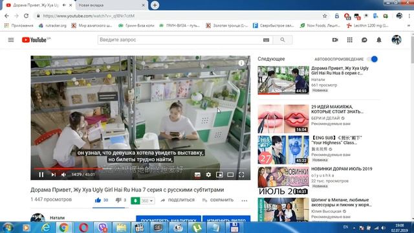
Task: Reload the current page
Action: pos(26,16)
